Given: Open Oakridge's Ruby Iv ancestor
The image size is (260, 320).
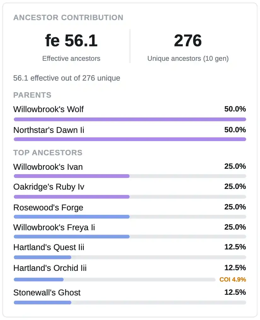Looking at the screenshot, I should (x=49, y=187).
